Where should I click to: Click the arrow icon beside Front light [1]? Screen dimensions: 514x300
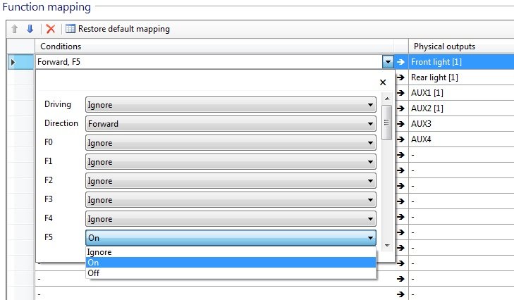click(x=400, y=62)
